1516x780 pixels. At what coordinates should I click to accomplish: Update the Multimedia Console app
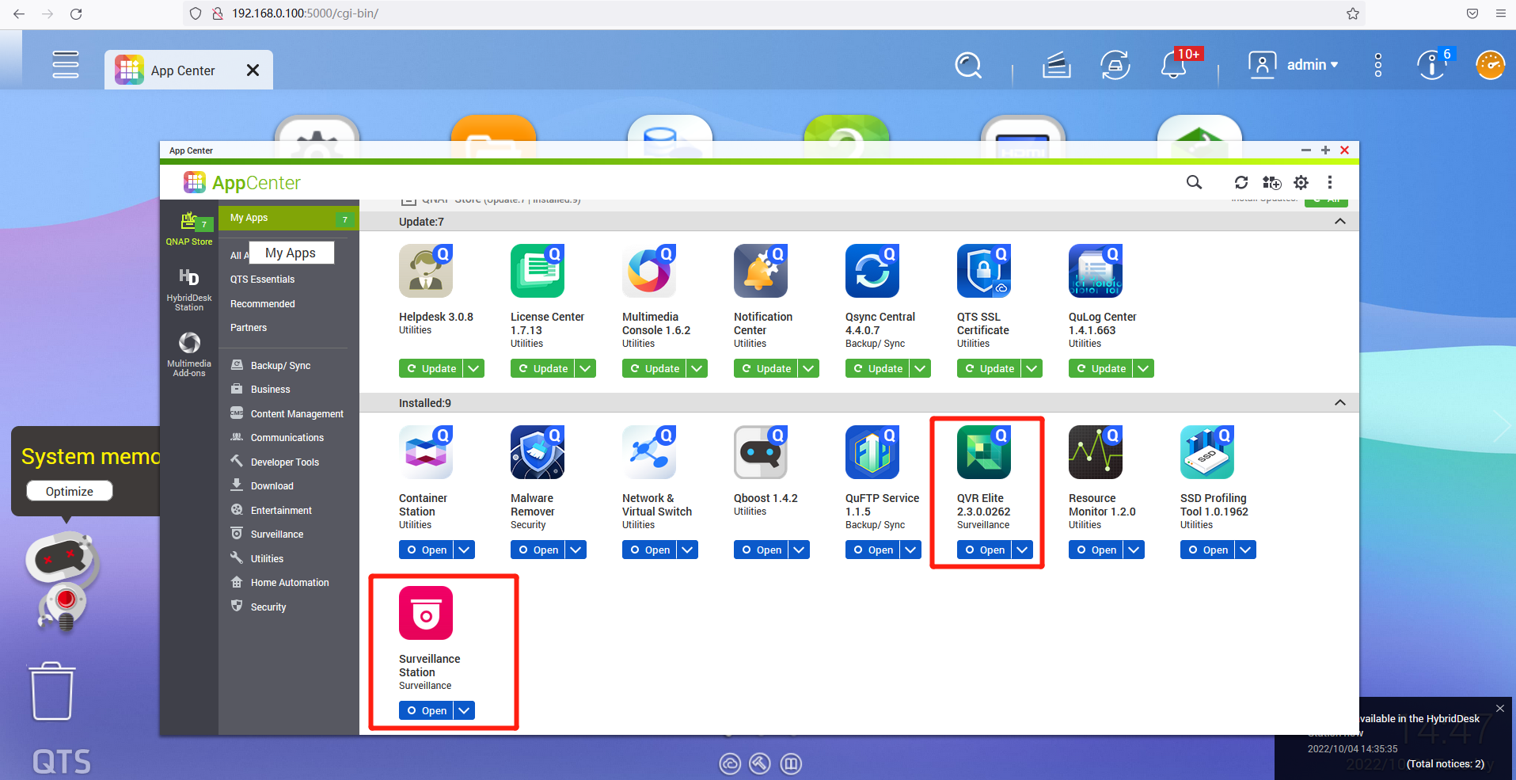click(x=655, y=368)
